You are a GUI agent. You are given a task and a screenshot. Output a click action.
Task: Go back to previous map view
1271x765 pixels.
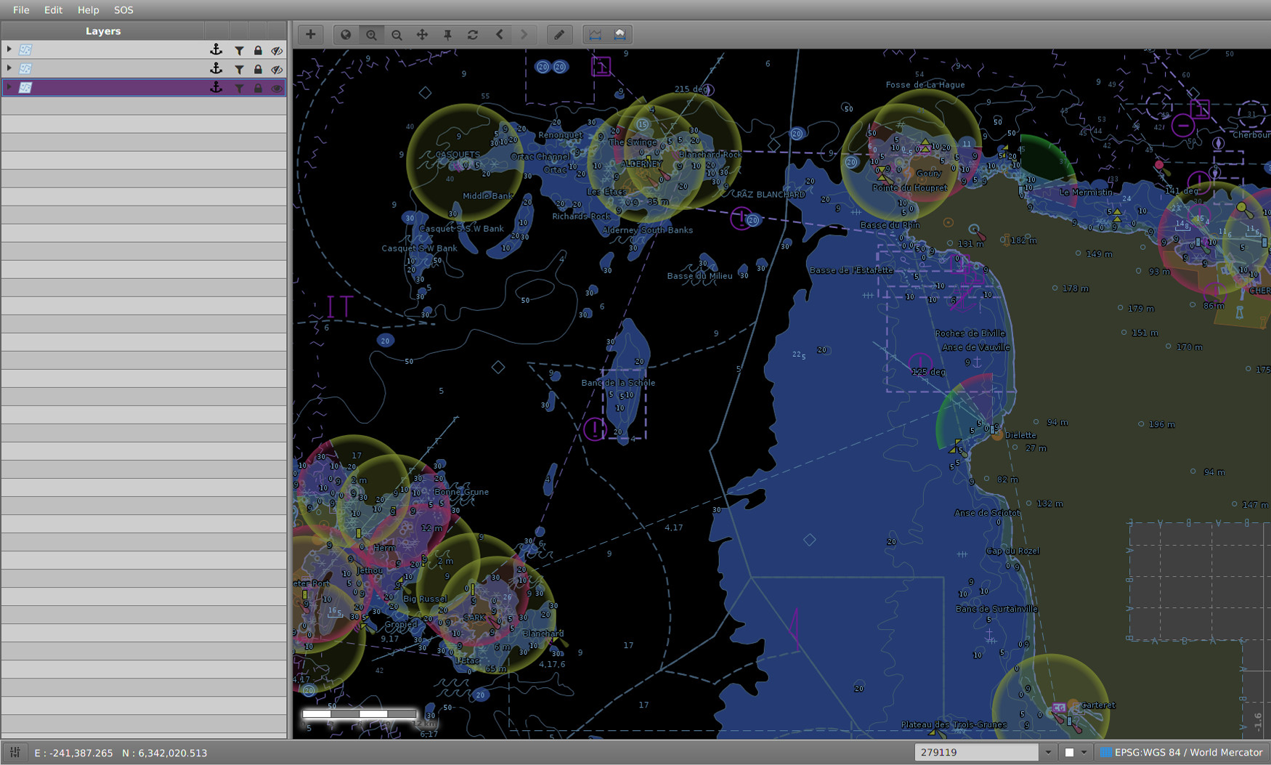499,35
